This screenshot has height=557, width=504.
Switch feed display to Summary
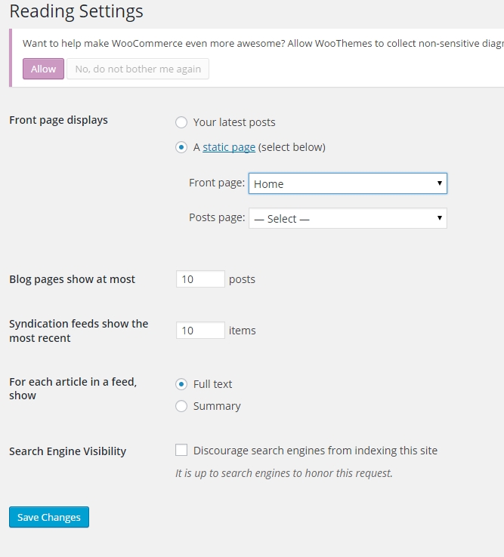[181, 406]
